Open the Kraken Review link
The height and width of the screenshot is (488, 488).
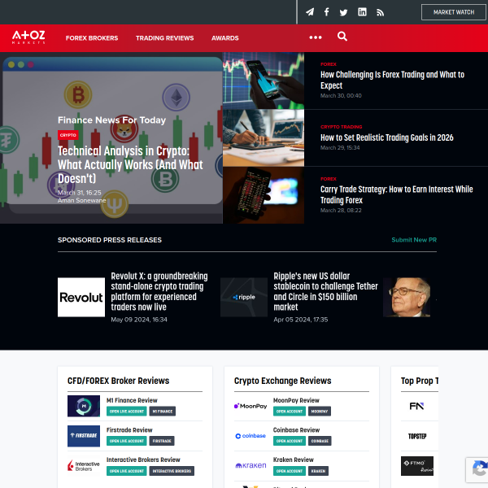coord(293,460)
